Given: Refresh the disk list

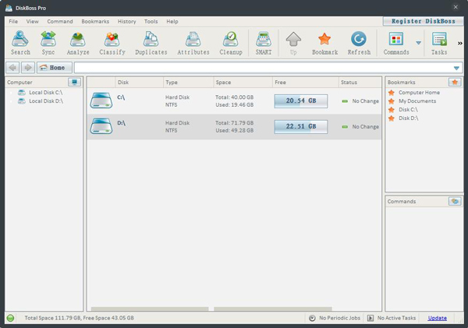Looking at the screenshot, I should point(359,43).
